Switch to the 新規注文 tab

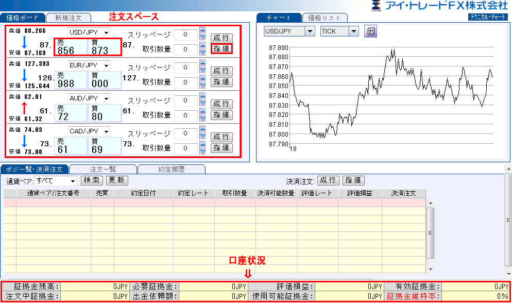tap(68, 18)
